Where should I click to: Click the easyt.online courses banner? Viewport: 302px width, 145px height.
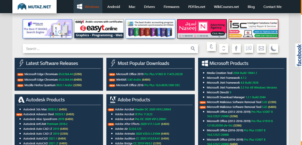coord(99,29)
